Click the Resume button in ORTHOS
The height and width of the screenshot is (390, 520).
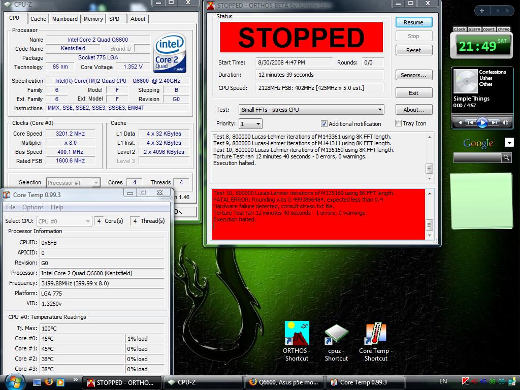click(x=413, y=22)
